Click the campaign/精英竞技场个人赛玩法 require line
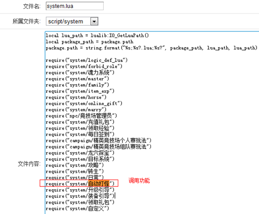Image resolution: width=259 pixels, height=214 pixels. point(99,141)
